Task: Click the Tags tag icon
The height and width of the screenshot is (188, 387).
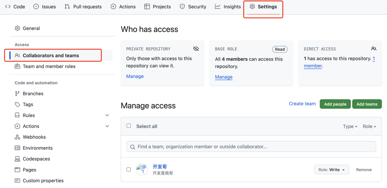Action: (x=17, y=104)
